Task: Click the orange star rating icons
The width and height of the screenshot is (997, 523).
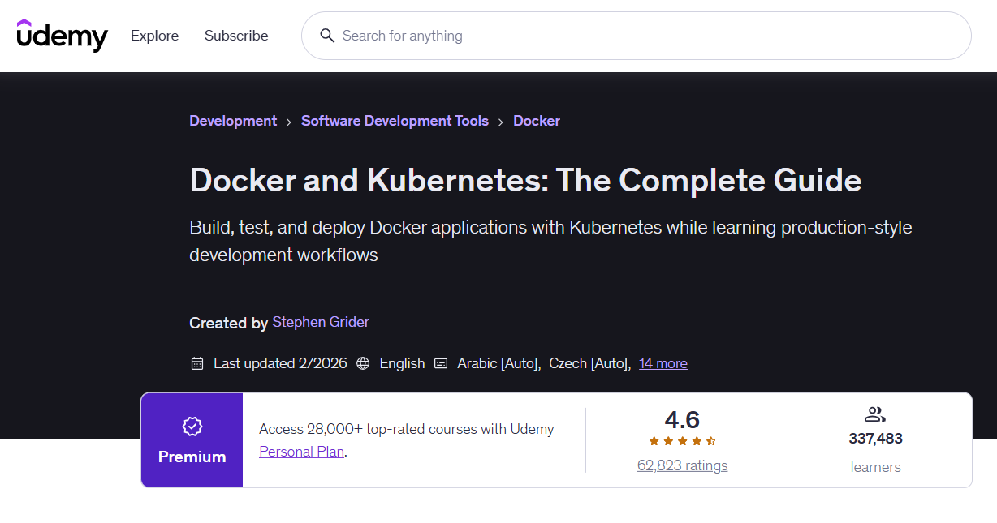Action: [x=682, y=441]
